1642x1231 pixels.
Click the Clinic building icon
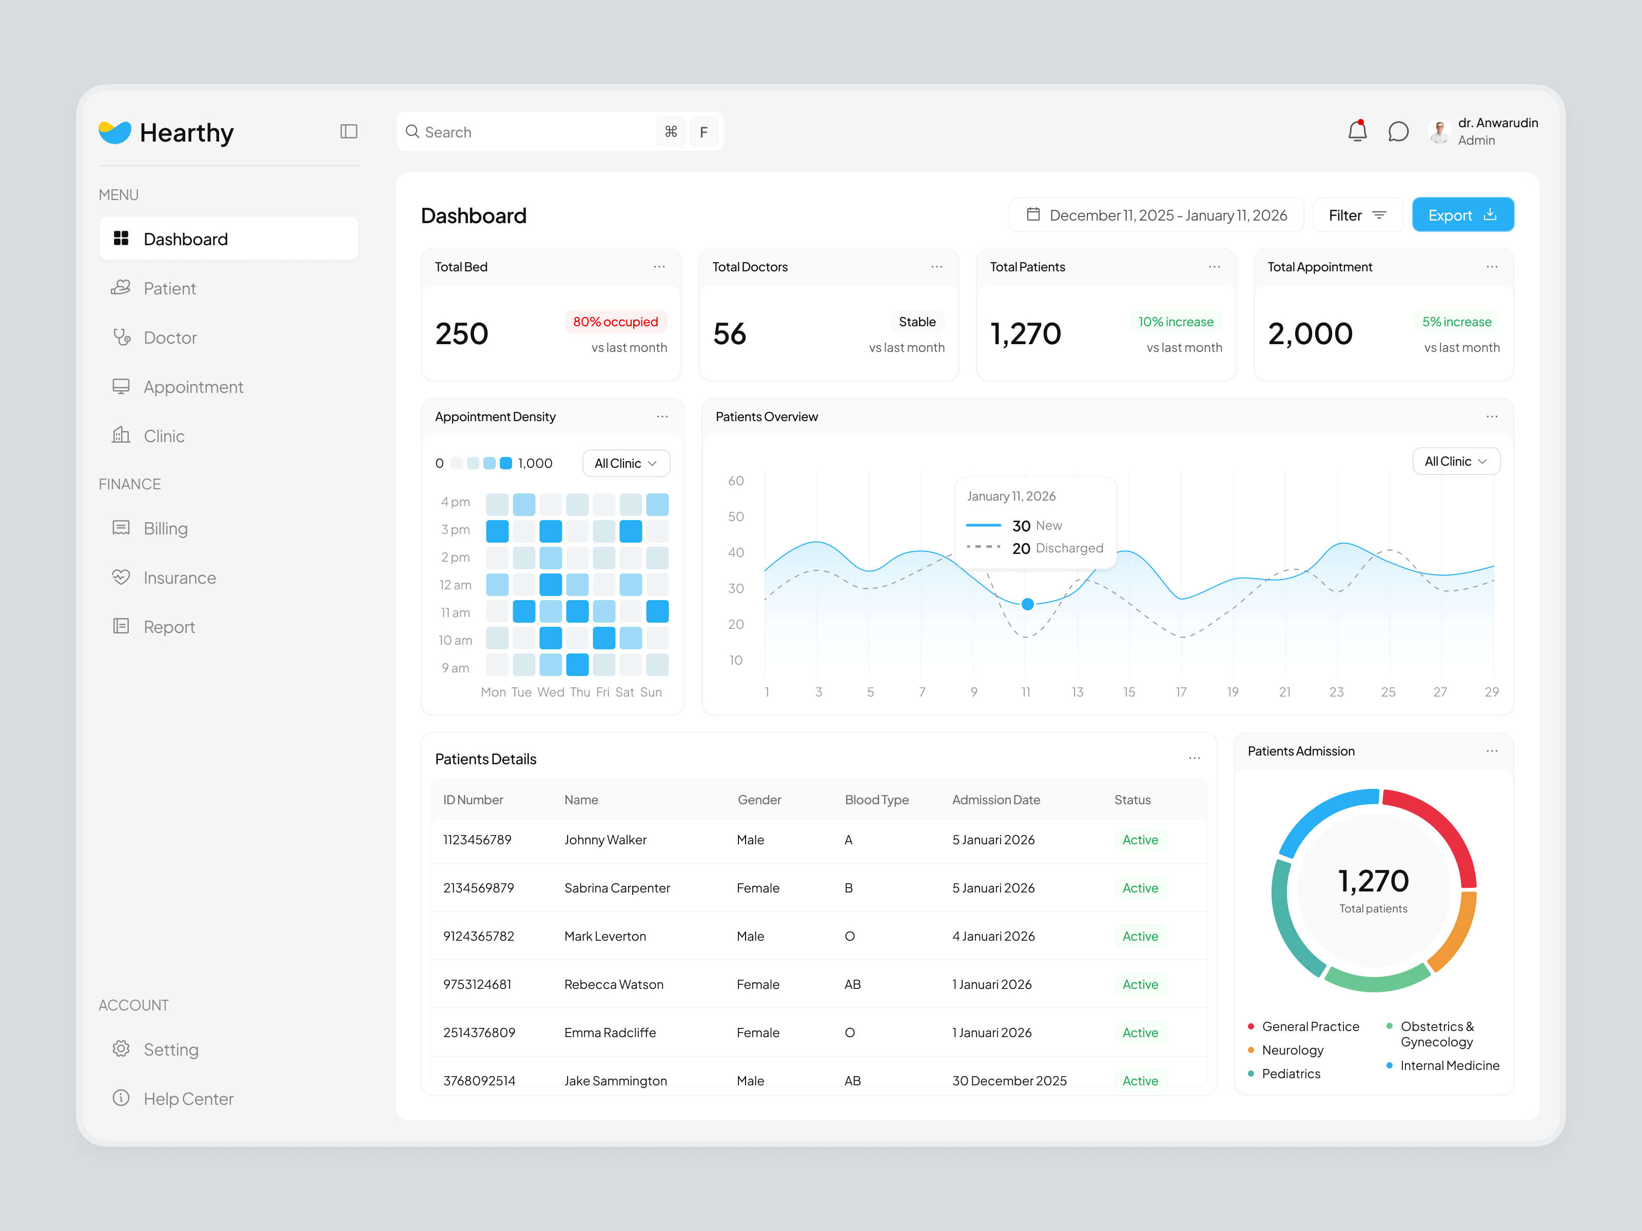121,435
